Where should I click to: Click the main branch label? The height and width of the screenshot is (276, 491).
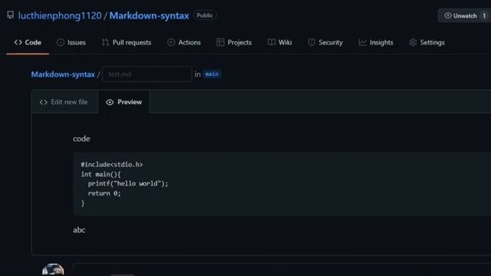click(212, 74)
